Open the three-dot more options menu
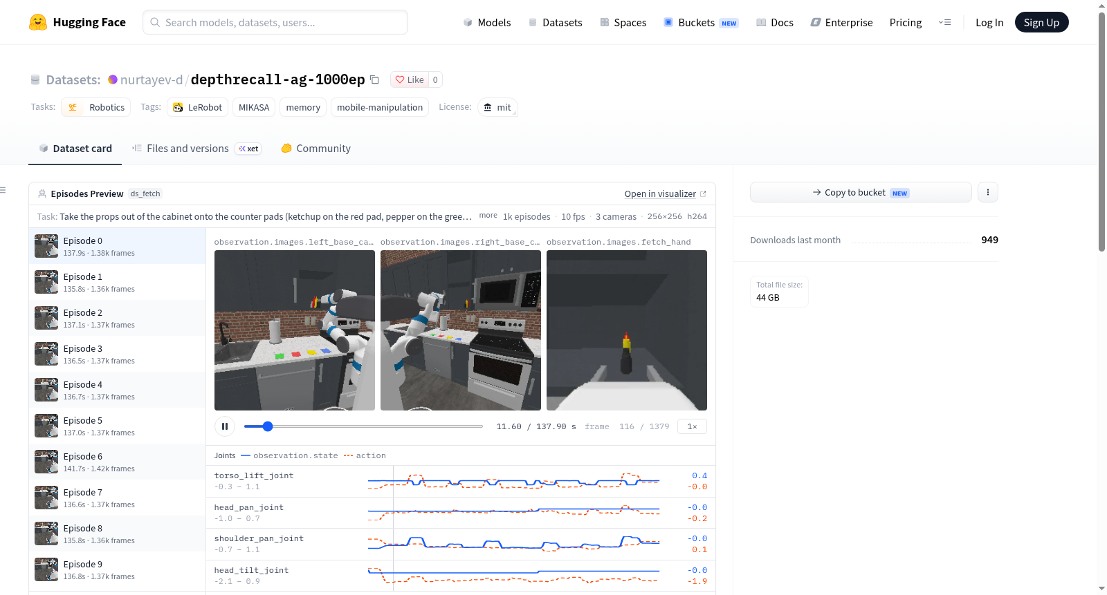The width and height of the screenshot is (1107, 595). (988, 192)
